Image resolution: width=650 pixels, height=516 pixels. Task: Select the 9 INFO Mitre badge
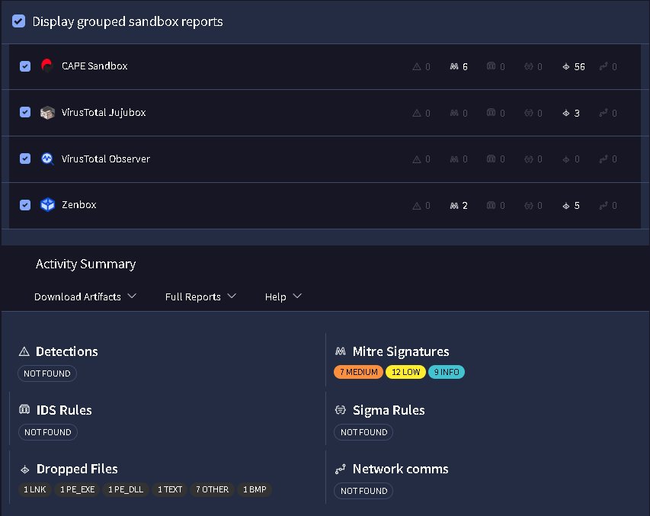click(447, 372)
